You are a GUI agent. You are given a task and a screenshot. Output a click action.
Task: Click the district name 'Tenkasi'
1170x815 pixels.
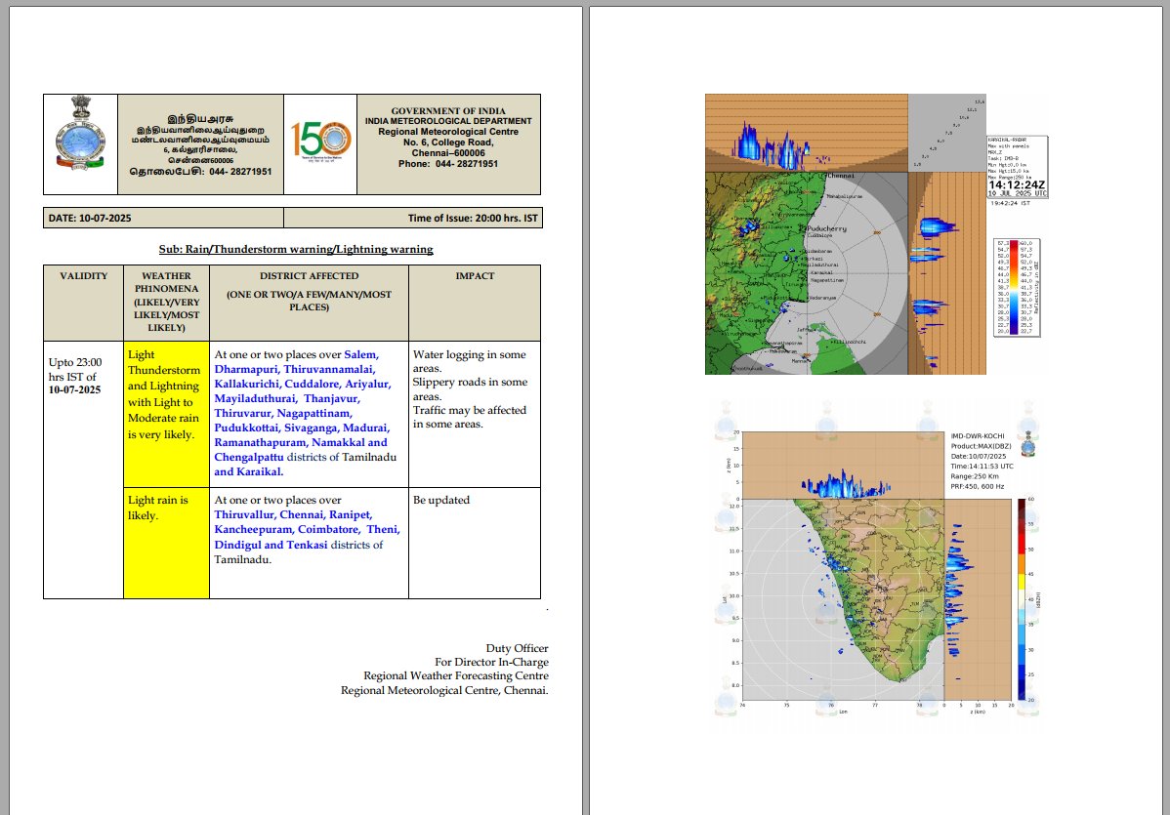(x=307, y=545)
